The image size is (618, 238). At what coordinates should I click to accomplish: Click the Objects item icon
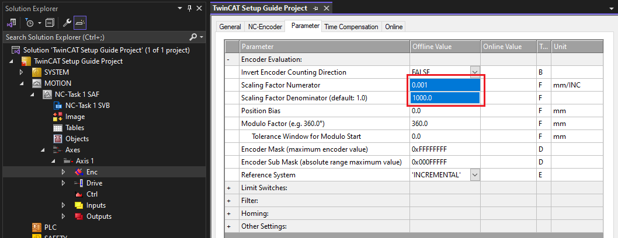pos(58,139)
